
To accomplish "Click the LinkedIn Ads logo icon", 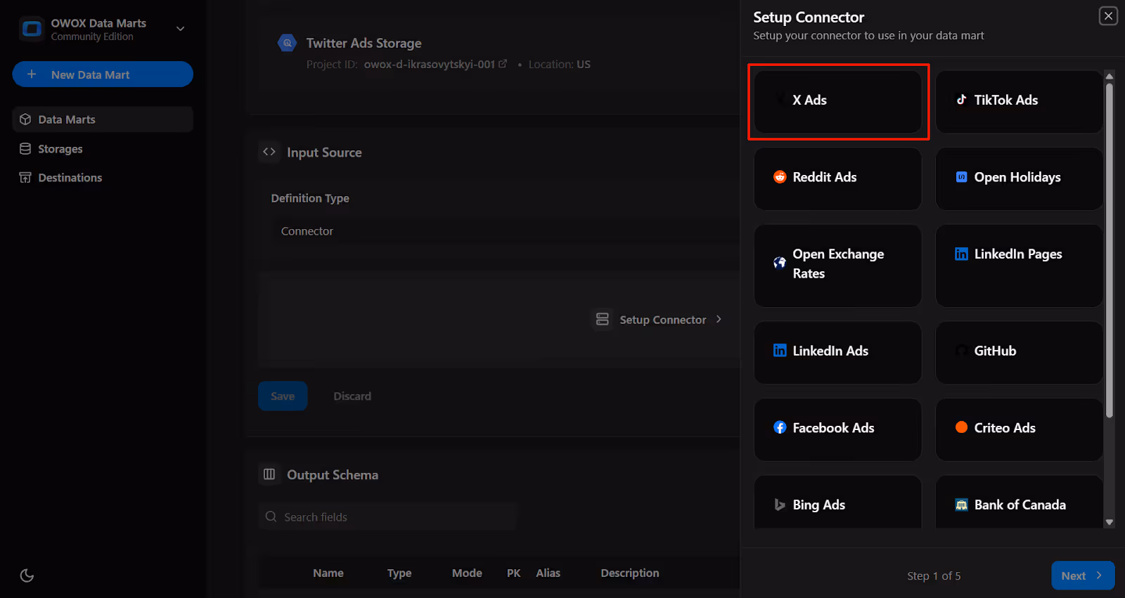I will pyautogui.click(x=780, y=351).
